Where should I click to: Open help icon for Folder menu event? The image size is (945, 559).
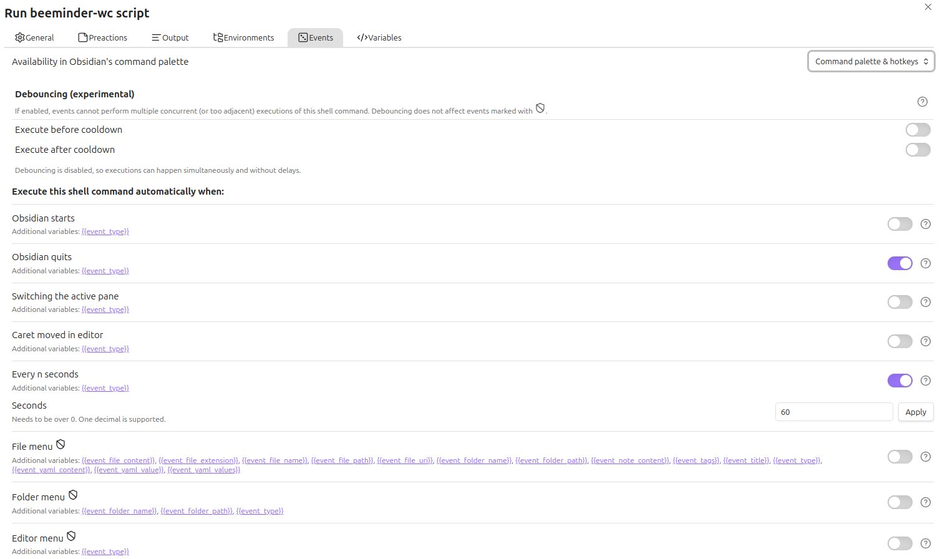click(926, 502)
